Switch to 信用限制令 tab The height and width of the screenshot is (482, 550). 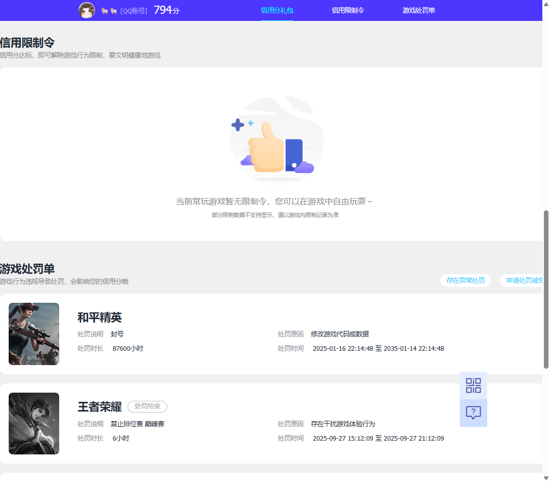pyautogui.click(x=348, y=11)
